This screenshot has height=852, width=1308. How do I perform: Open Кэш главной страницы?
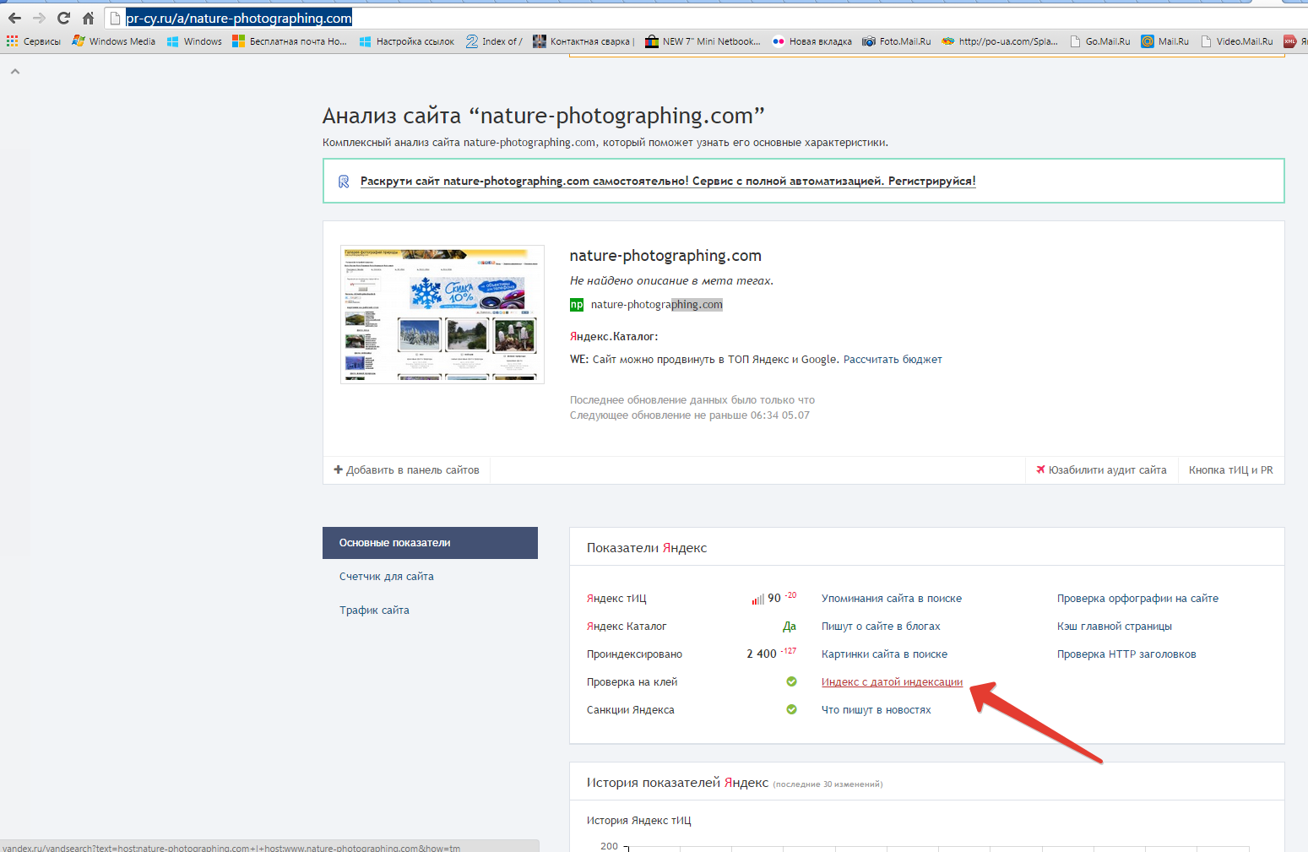point(1115,627)
